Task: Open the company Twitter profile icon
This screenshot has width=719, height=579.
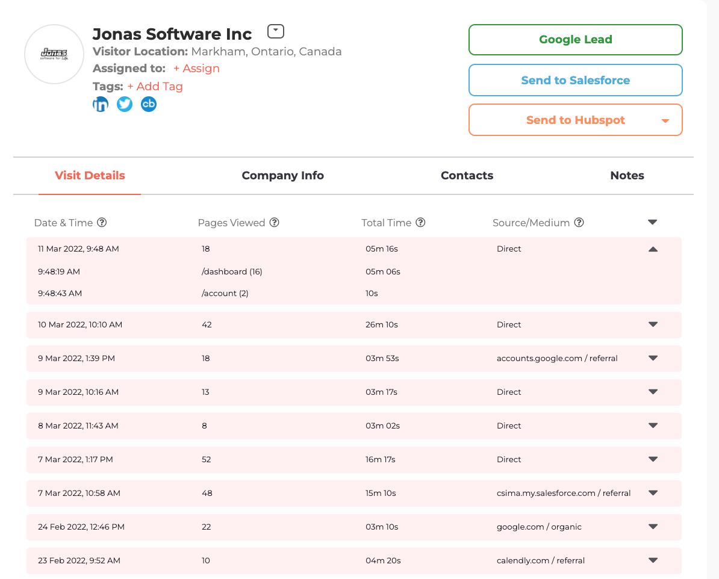Action: [125, 104]
